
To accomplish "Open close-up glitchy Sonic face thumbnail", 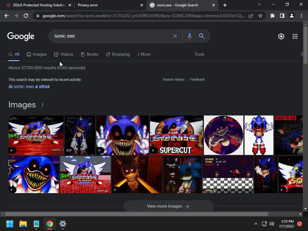I will point(123,135).
